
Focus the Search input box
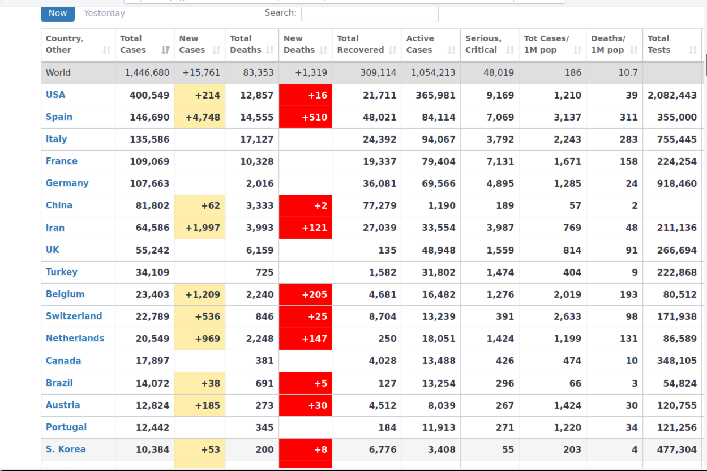370,14
